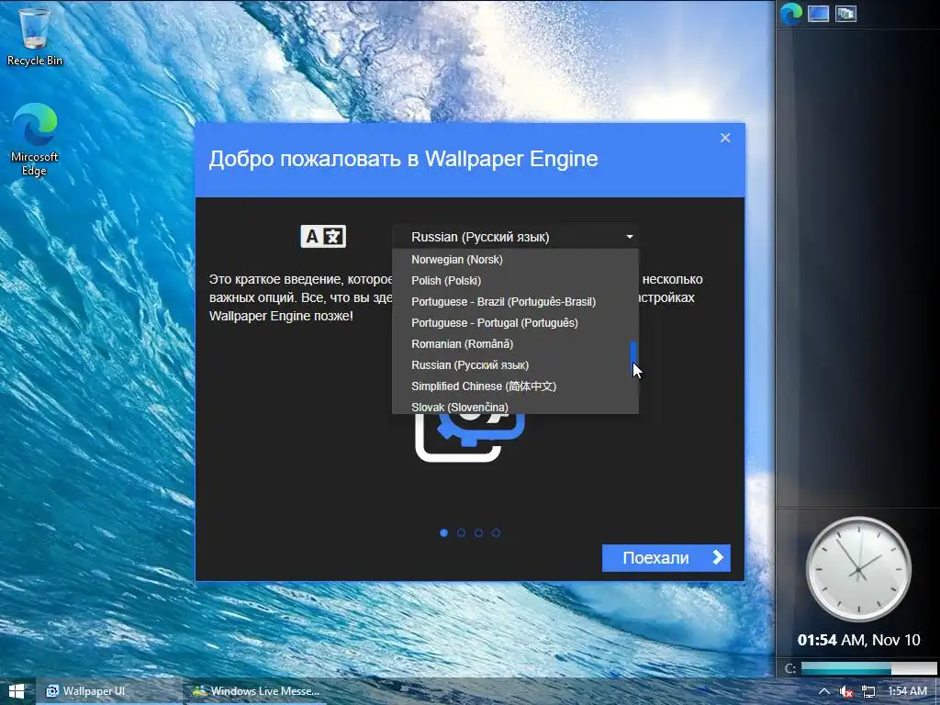This screenshot has width=940, height=705.
Task: Click the analog clock gadget
Action: pos(858,569)
